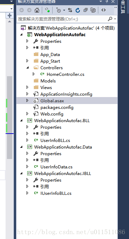Click the IUserInfoBLL.cs C# file icon
Image resolution: width=129 pixels, height=239 pixels.
pyautogui.click(x=36, y=193)
